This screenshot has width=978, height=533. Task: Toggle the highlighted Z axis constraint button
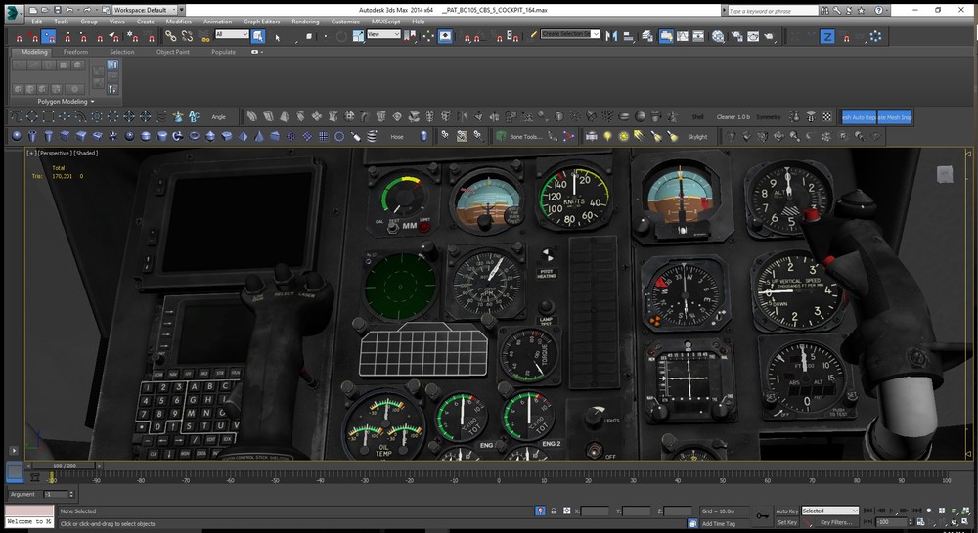(x=826, y=36)
